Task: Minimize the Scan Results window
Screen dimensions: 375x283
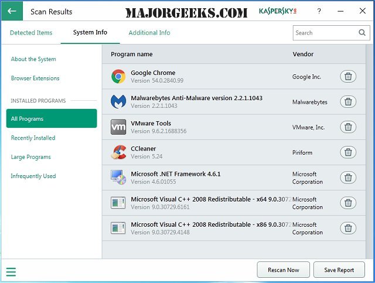Action: pos(340,11)
